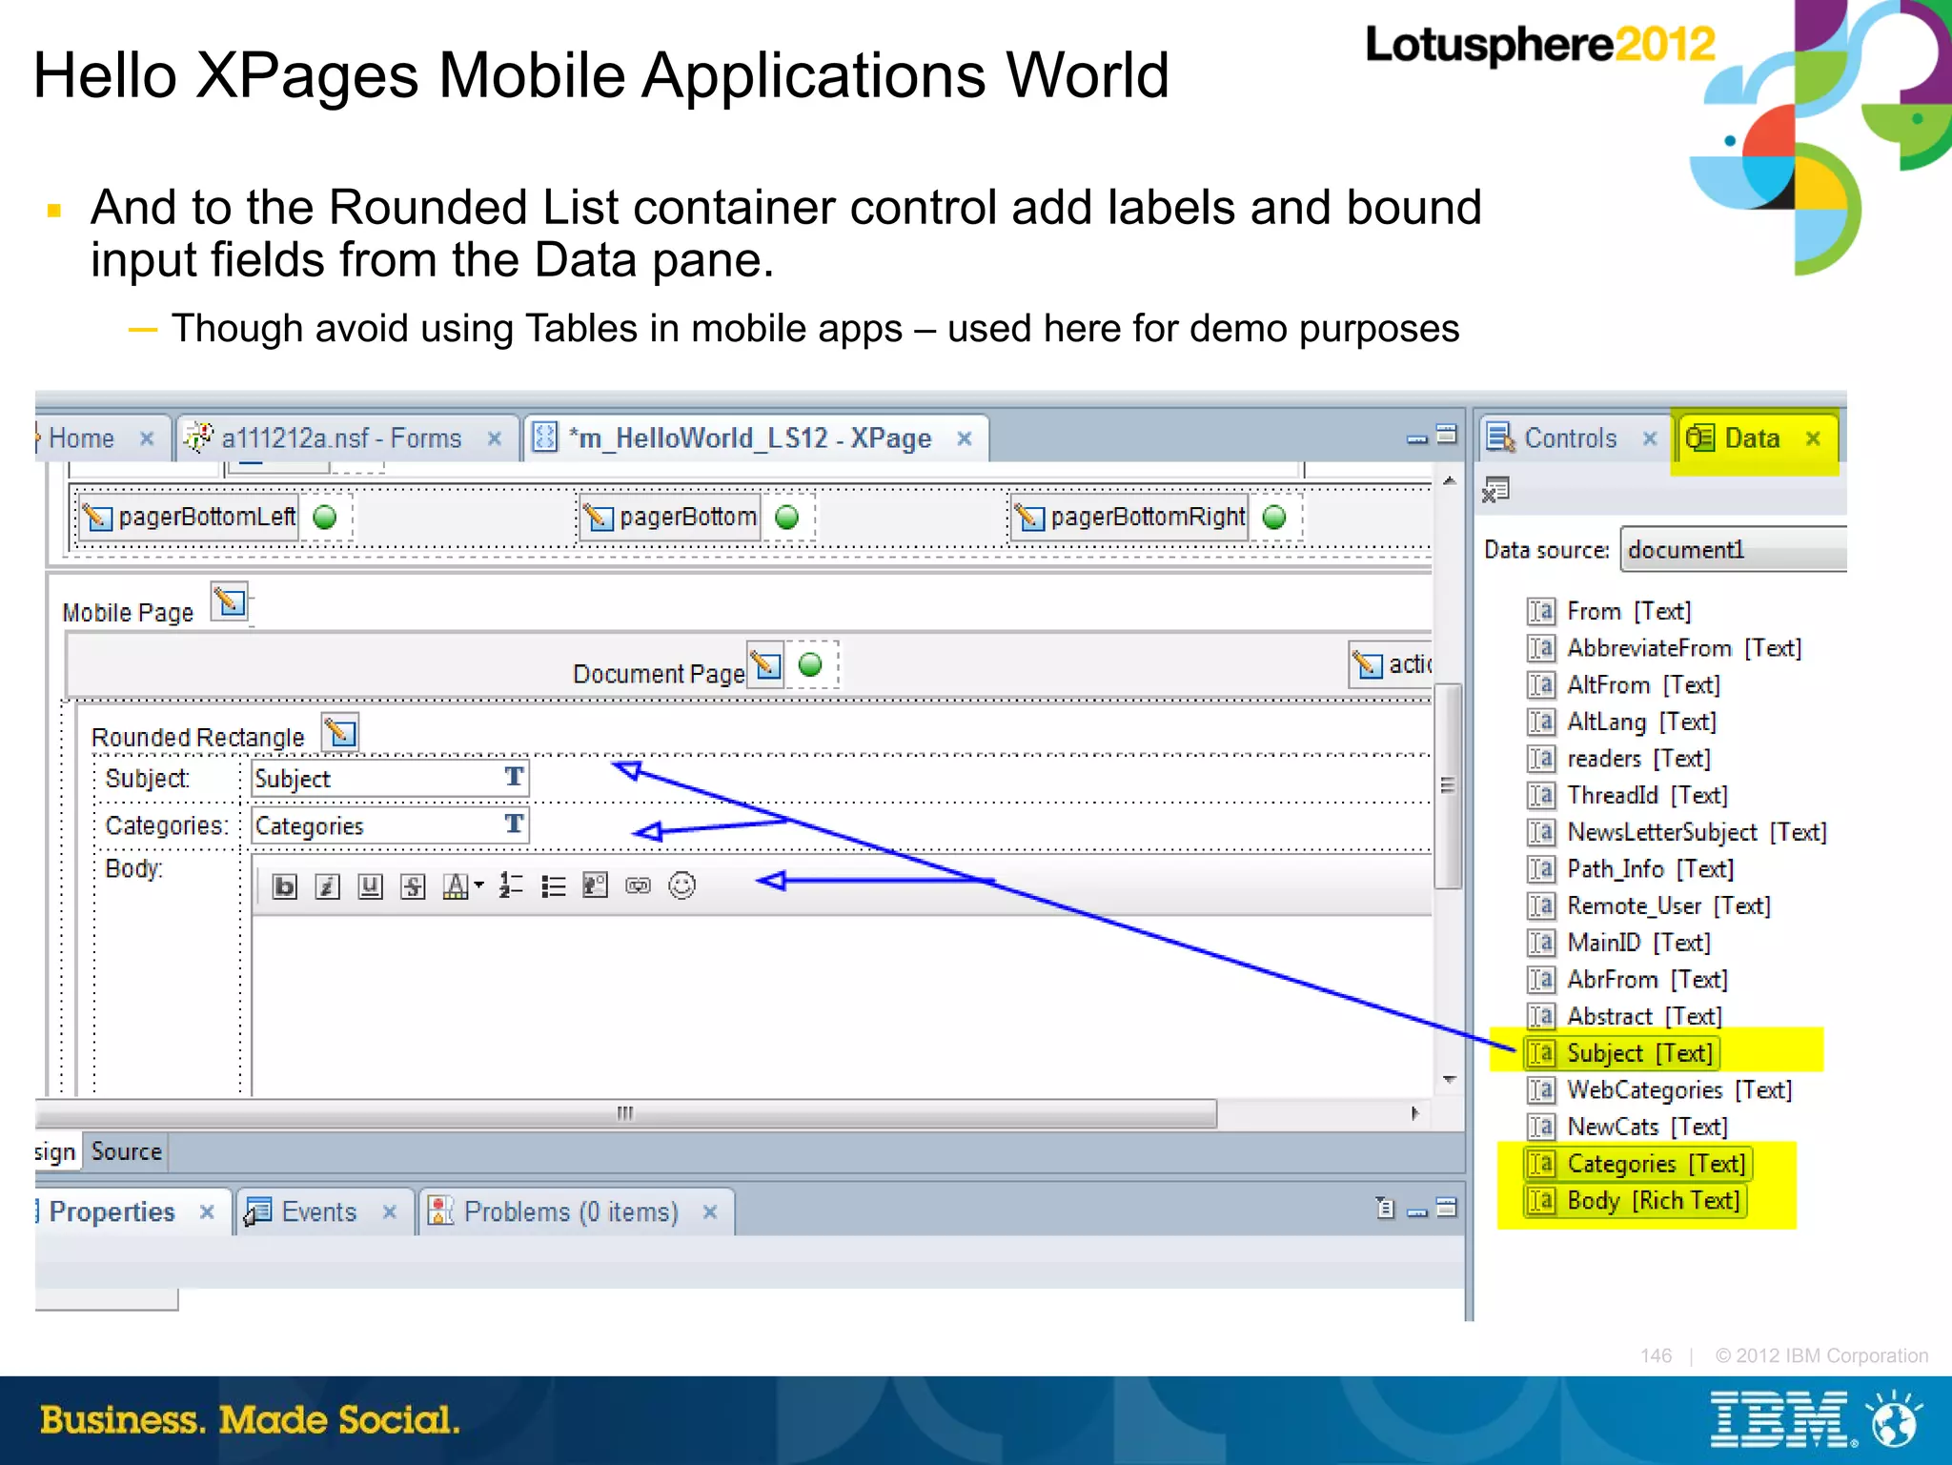
Task: Click the Mobile Page edit icon
Action: point(230,602)
